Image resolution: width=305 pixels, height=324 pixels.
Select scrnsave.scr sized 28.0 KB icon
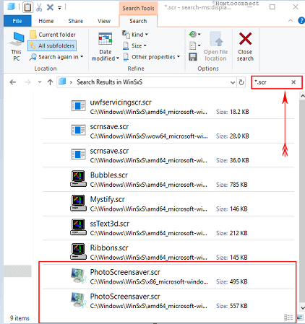tap(79, 130)
